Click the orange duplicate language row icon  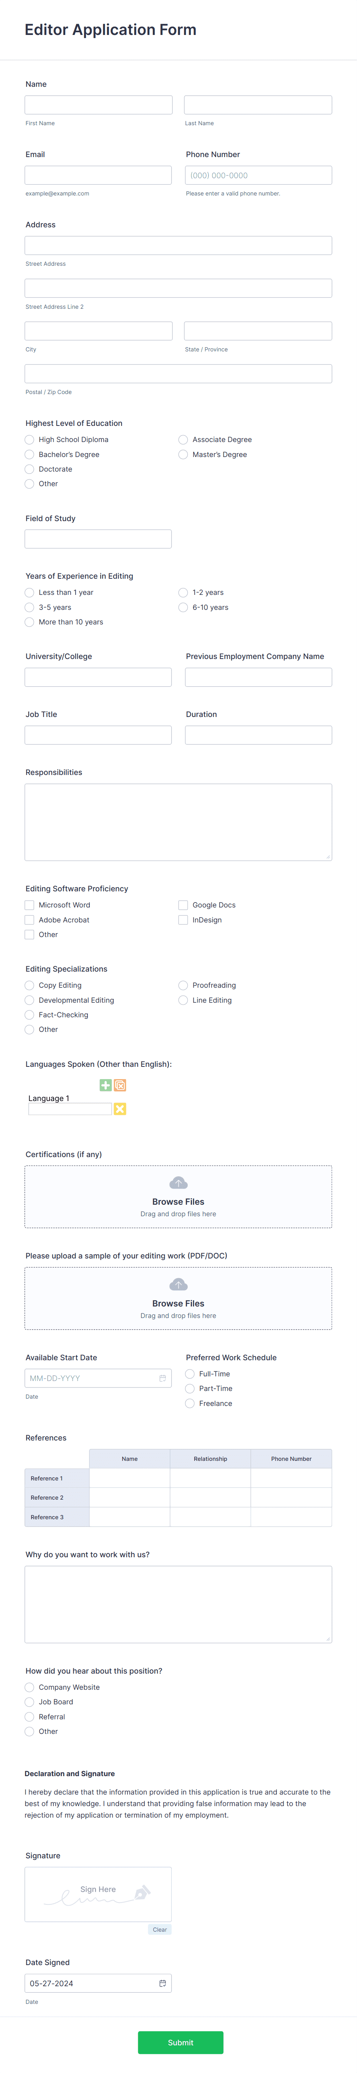pyautogui.click(x=120, y=1085)
